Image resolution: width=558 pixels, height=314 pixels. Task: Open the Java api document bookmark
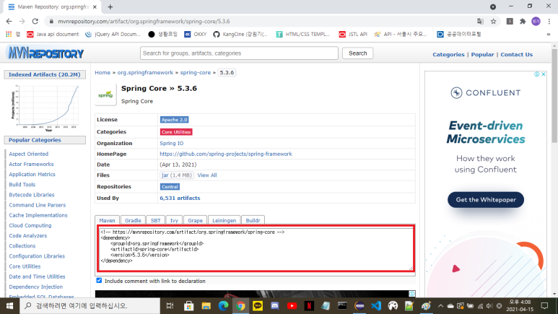(53, 34)
